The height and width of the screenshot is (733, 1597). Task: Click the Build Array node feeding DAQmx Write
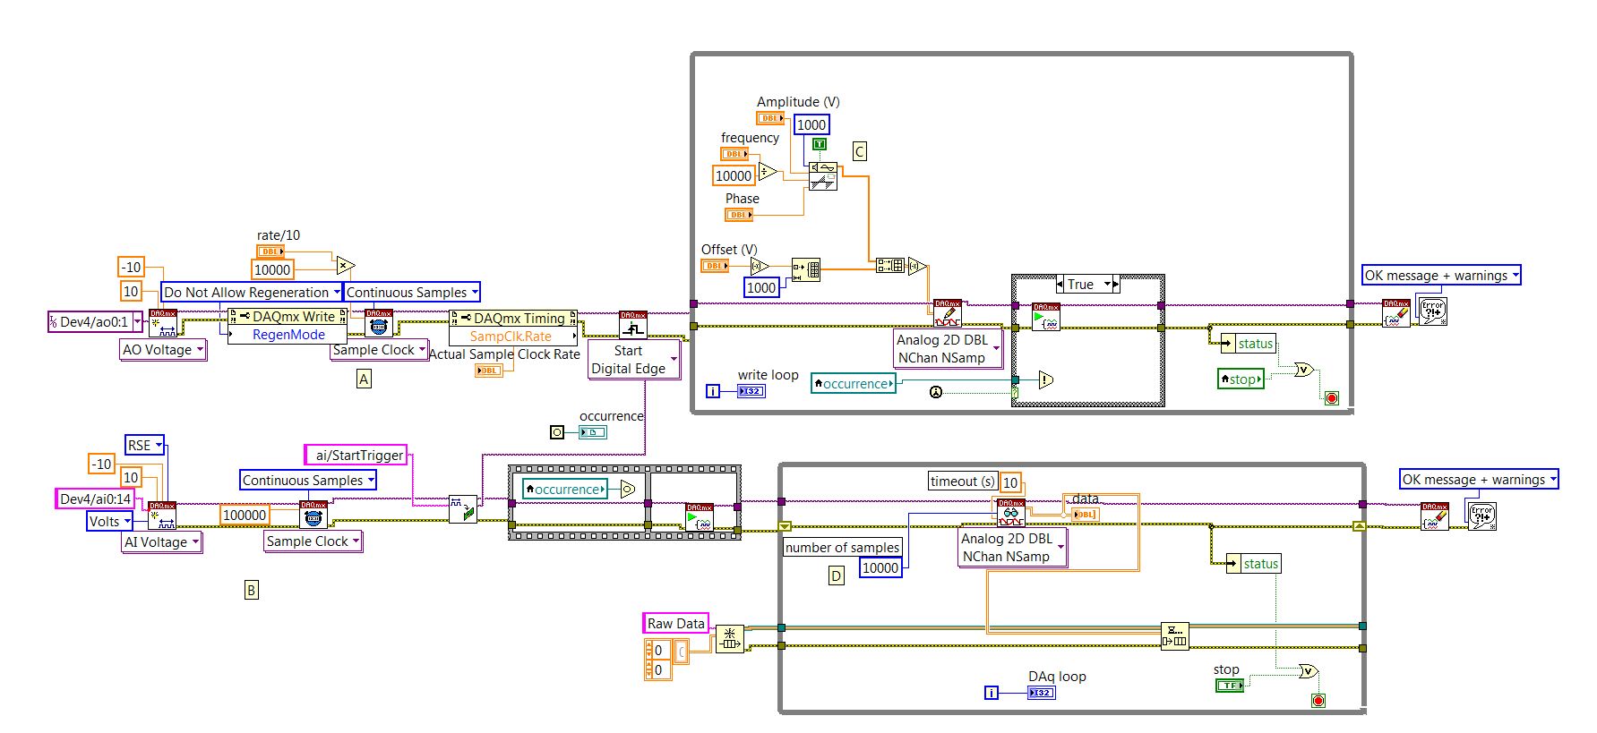[x=889, y=265]
